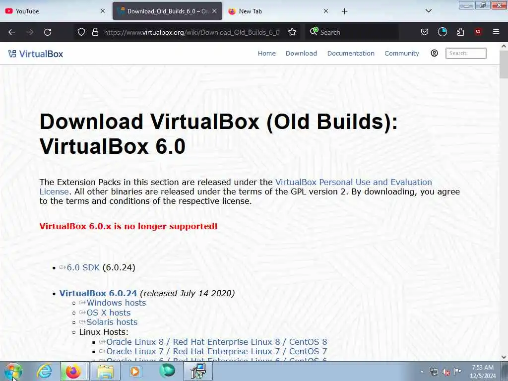Open the Documentation menu link
The width and height of the screenshot is (508, 381).
click(x=351, y=54)
